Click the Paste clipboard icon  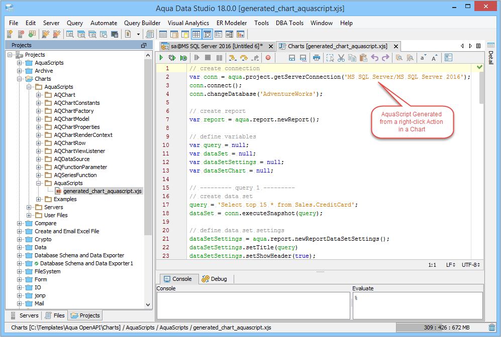pyautogui.click(x=363, y=58)
